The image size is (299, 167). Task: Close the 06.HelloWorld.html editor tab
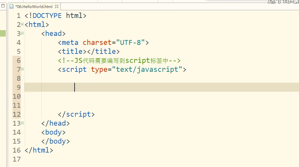coord(57,6)
